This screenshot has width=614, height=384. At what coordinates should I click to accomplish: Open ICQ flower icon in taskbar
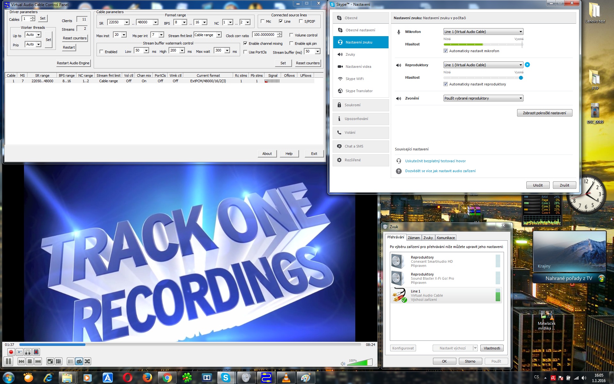coord(187,378)
